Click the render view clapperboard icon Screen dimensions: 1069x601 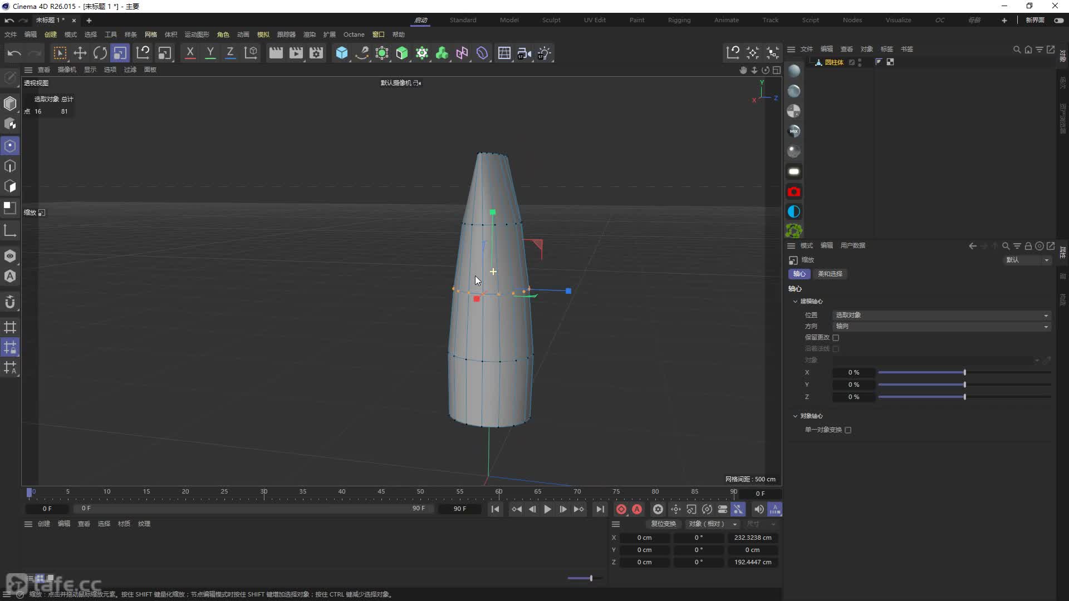coord(276,53)
